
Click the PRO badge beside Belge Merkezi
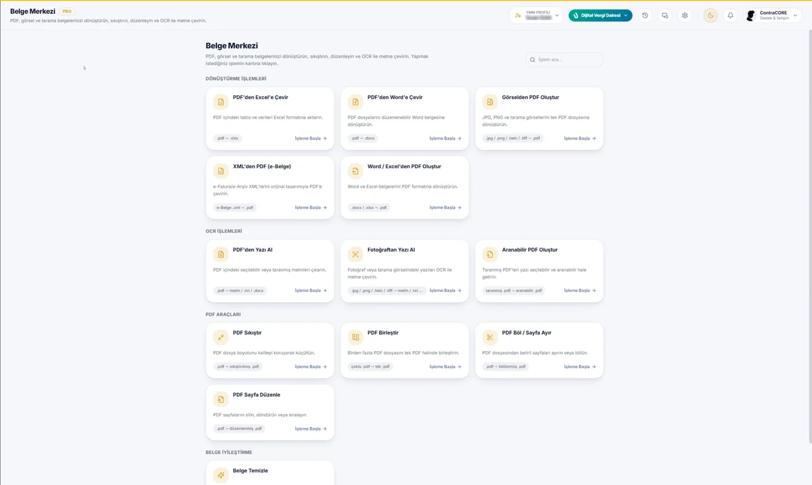pyautogui.click(x=67, y=11)
